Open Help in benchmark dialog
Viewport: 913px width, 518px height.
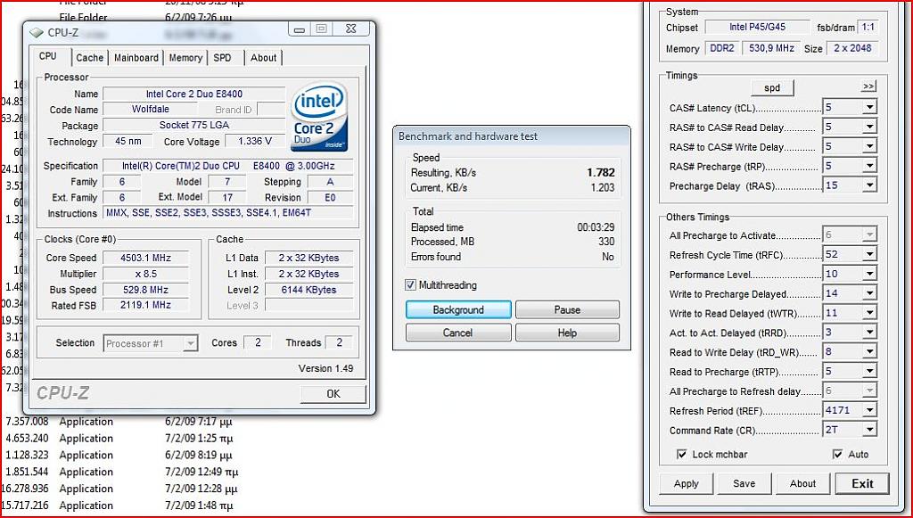pos(567,333)
